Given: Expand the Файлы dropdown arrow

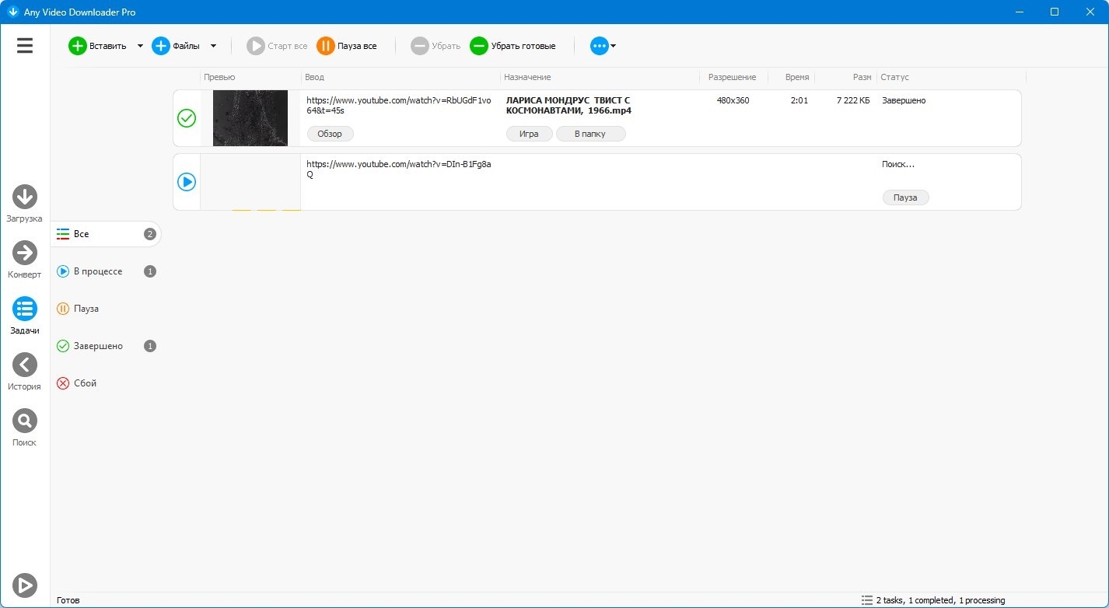Looking at the screenshot, I should click(213, 46).
